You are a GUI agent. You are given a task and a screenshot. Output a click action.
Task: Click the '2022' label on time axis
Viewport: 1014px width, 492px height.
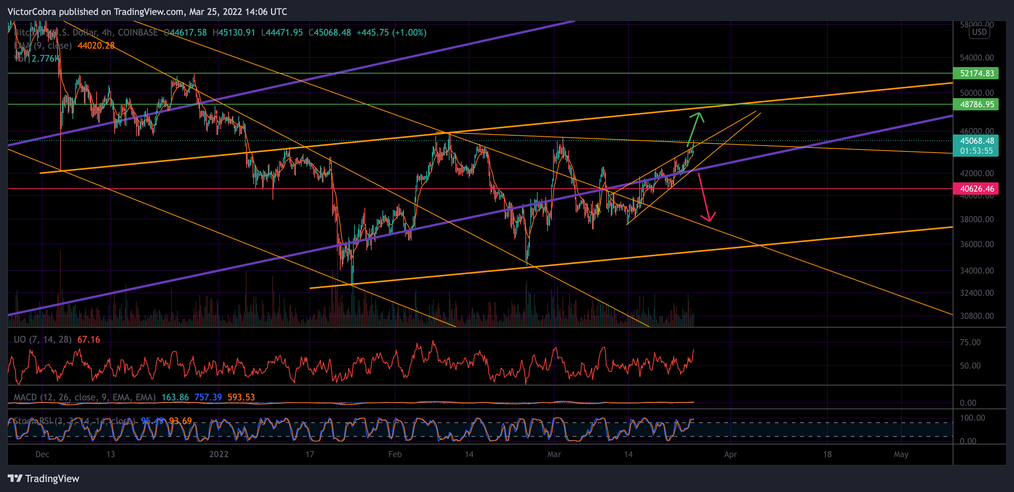[219, 454]
